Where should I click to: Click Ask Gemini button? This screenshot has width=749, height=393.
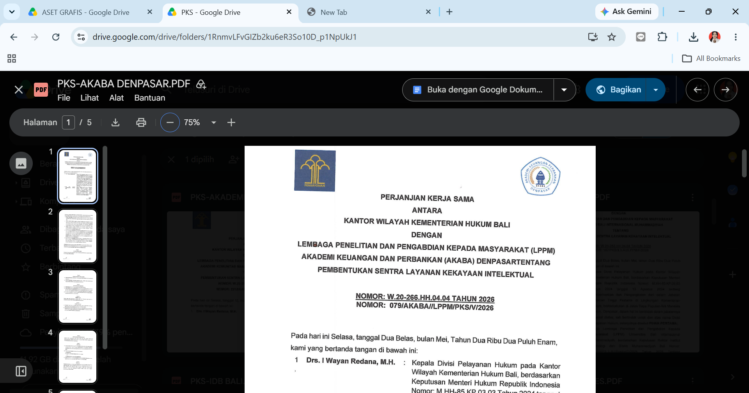click(627, 12)
